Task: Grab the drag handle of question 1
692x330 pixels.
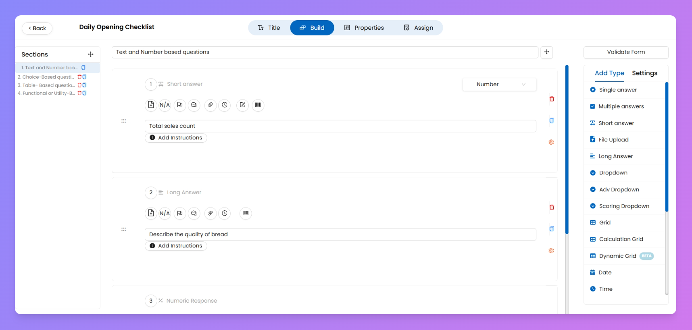Action: pyautogui.click(x=124, y=121)
